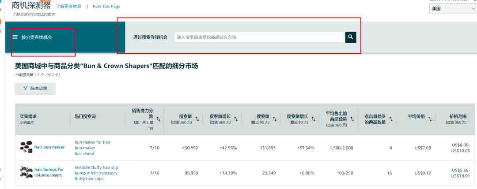
Task: Select the +6.86% growth value
Action: [x=307, y=173]
